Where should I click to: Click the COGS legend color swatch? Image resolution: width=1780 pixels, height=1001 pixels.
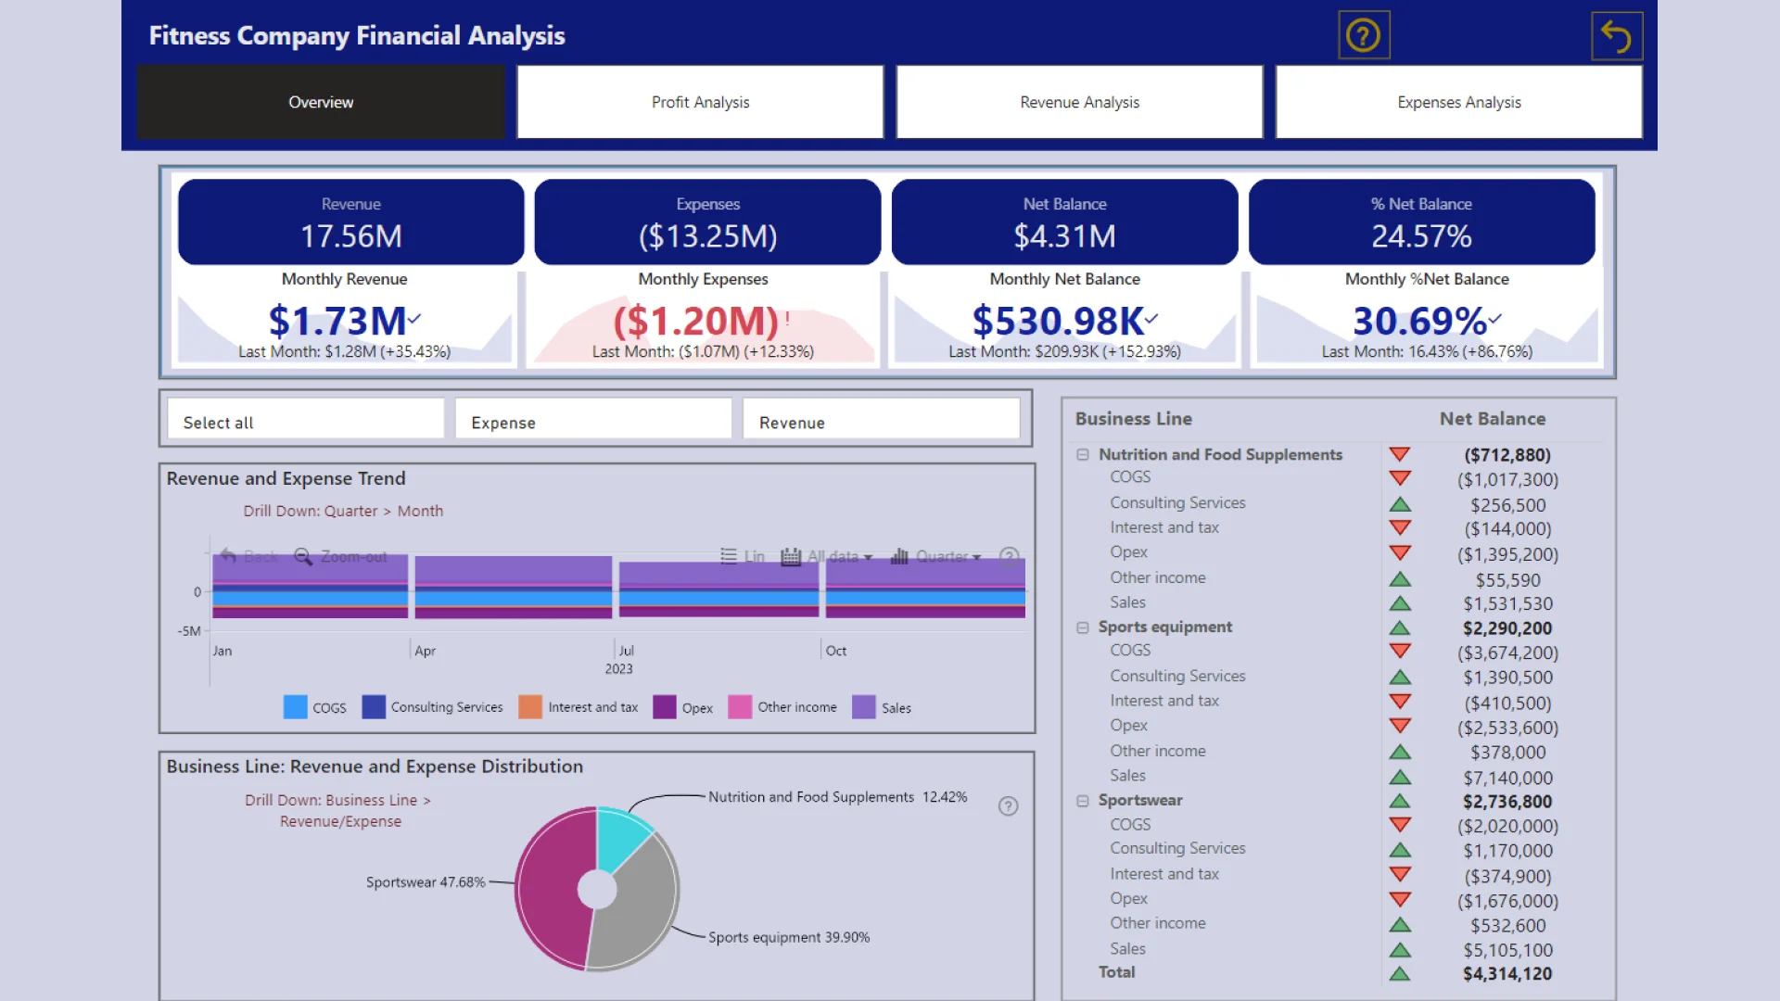pos(295,707)
